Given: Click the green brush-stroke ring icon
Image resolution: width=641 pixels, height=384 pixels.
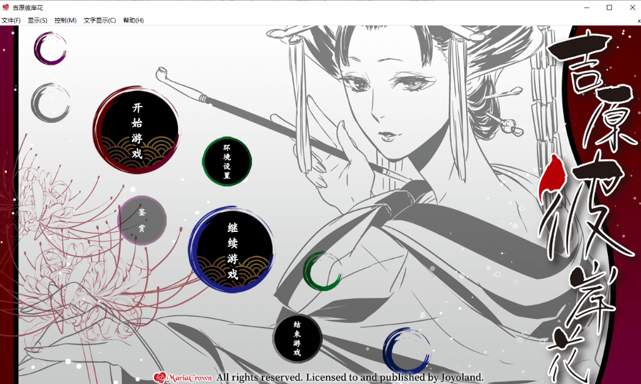Looking at the screenshot, I should [322, 271].
